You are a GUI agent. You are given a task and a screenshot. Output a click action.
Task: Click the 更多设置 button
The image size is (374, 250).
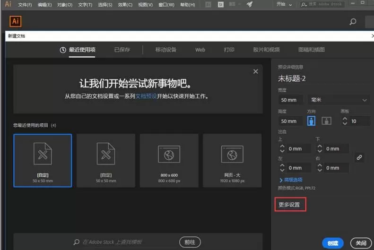pyautogui.click(x=290, y=205)
